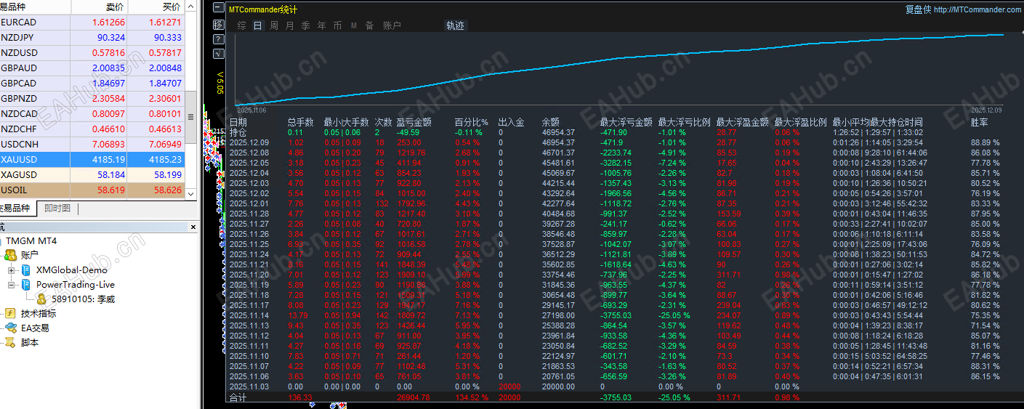The image size is (1024, 409).
Task: Select 技术指标 in navigator tree
Action: coord(39,314)
